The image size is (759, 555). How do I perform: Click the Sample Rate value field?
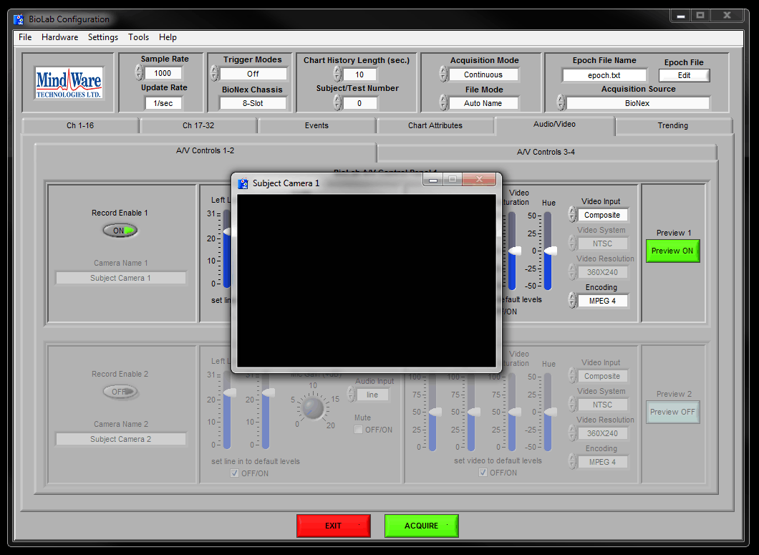click(x=163, y=73)
